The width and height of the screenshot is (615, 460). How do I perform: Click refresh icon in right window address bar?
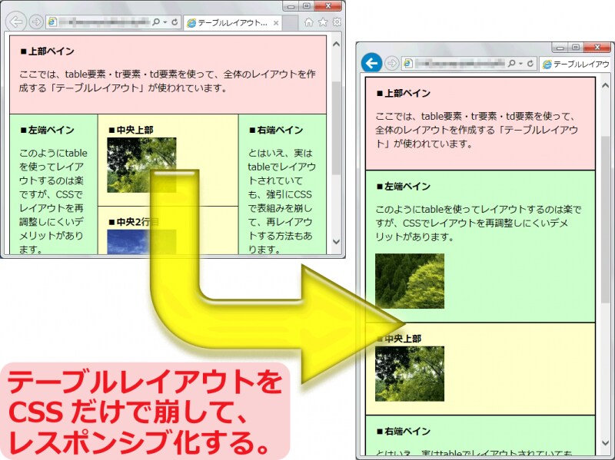(x=530, y=63)
